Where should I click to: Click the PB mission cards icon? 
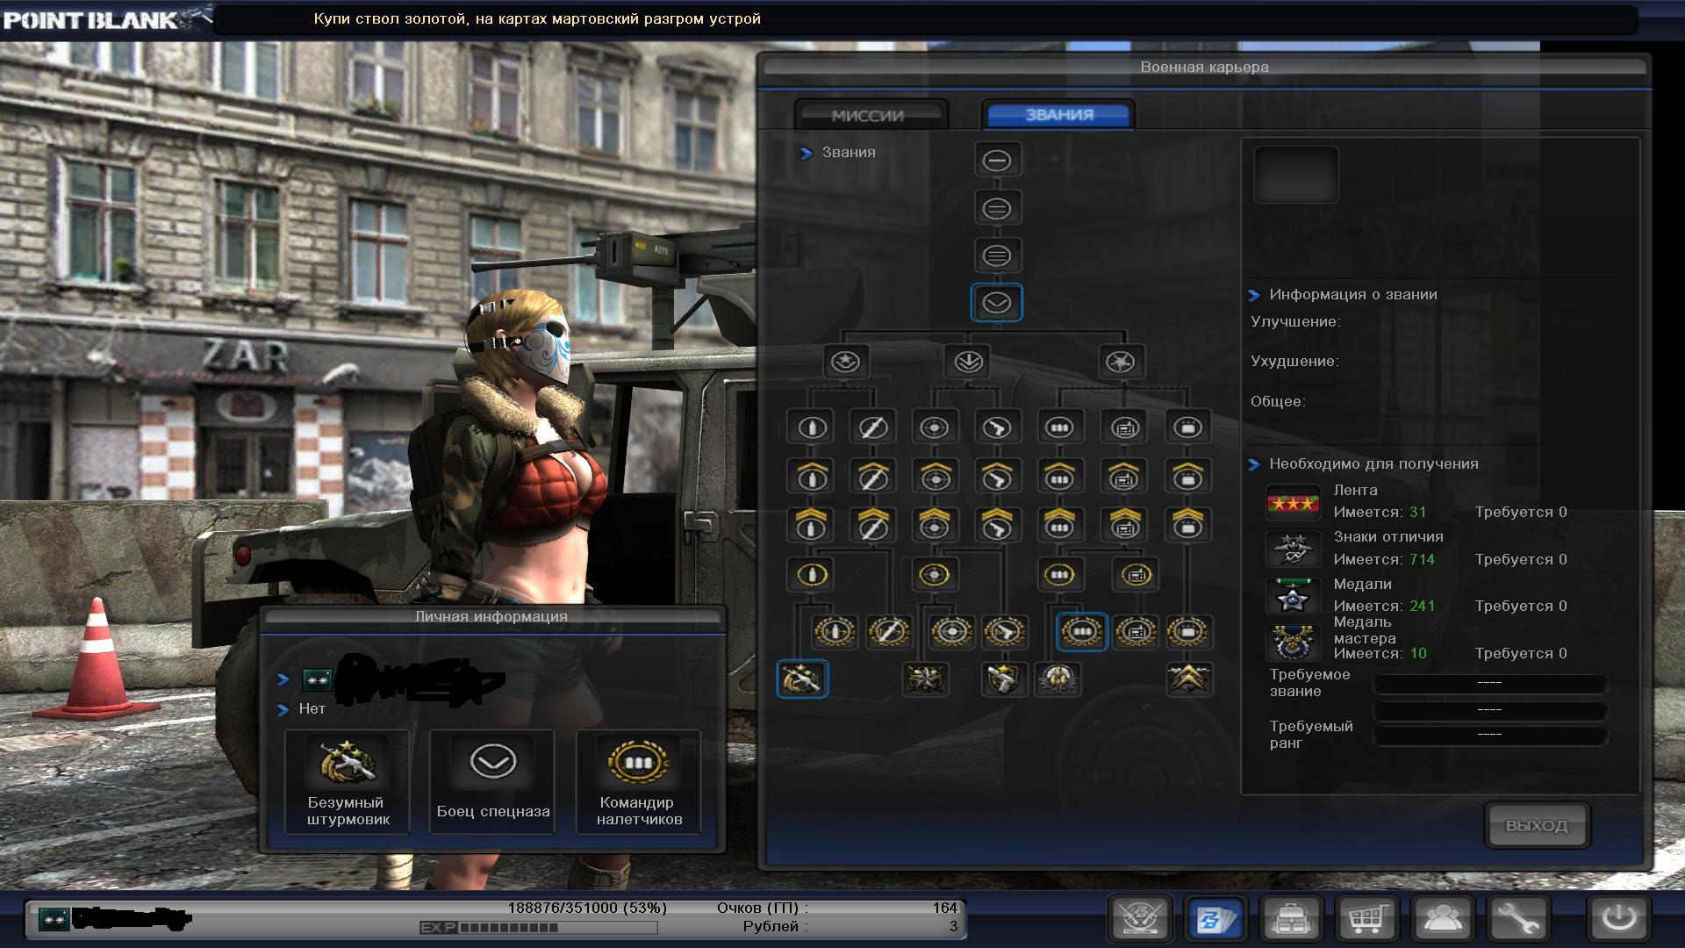point(1215,919)
